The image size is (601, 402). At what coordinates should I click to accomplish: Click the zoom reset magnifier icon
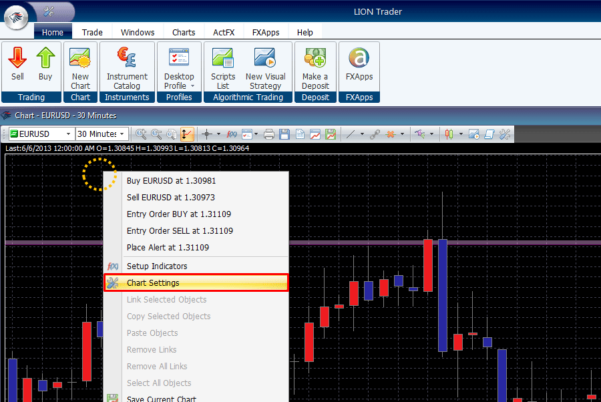[x=172, y=134]
